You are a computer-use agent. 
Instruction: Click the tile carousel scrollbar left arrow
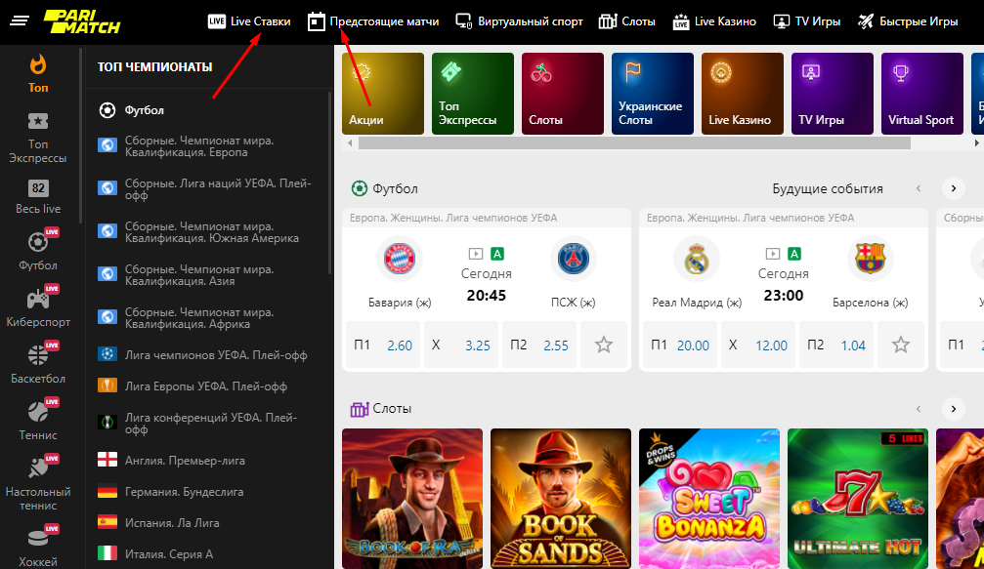[350, 142]
